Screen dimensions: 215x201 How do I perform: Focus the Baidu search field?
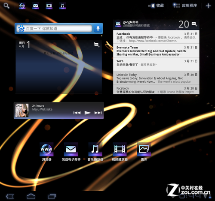(54, 28)
